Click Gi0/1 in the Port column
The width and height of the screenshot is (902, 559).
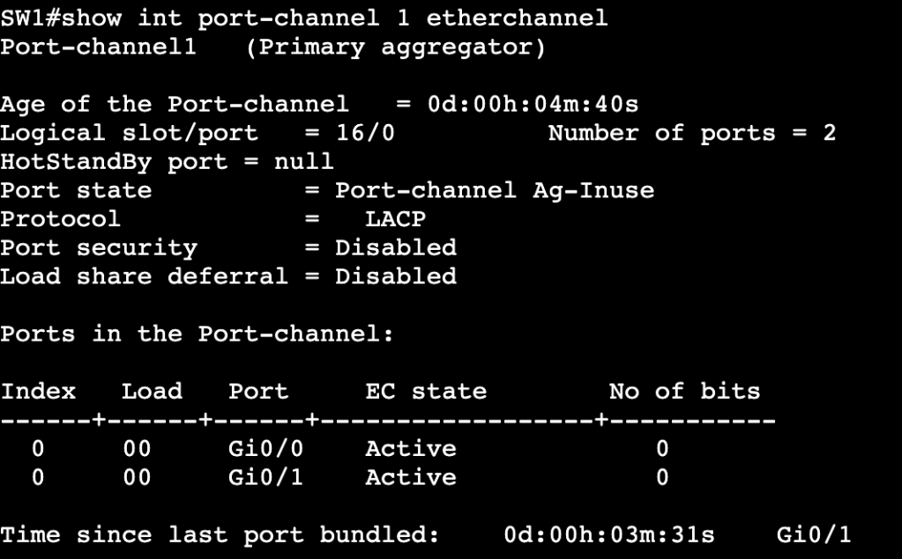click(257, 478)
